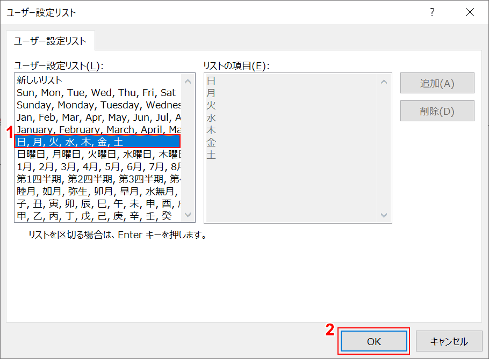Click 土 in the list entries box
489x359 pixels.
[x=211, y=155]
